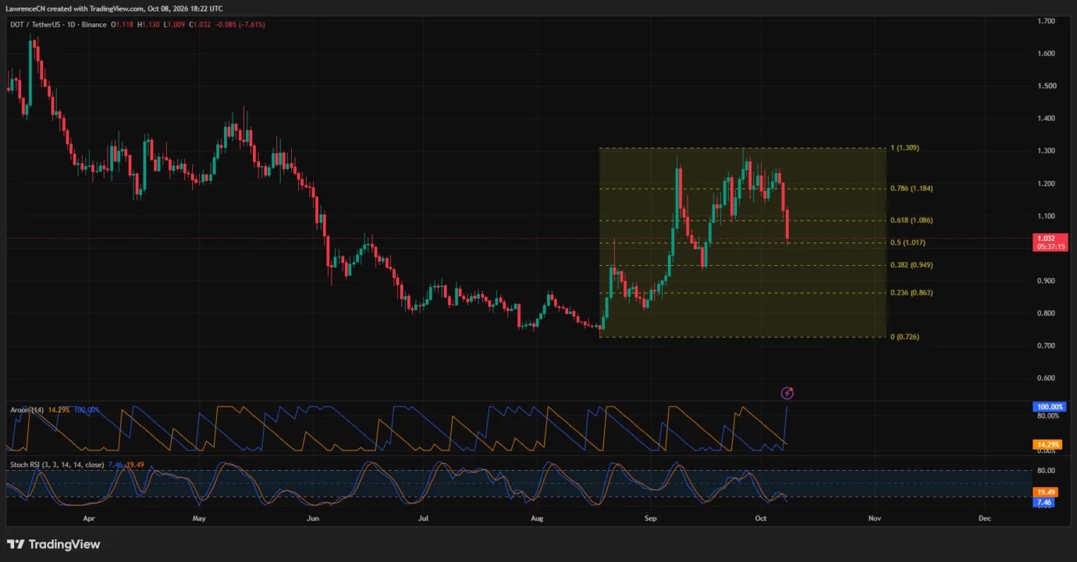Click the 1.700 price scale label
Viewport: 1077px width, 562px height.
click(x=1047, y=21)
